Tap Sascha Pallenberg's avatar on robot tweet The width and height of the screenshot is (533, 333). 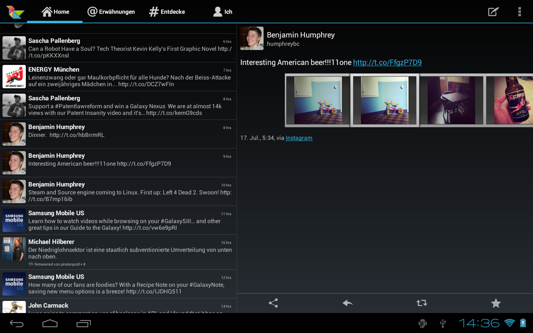point(14,48)
